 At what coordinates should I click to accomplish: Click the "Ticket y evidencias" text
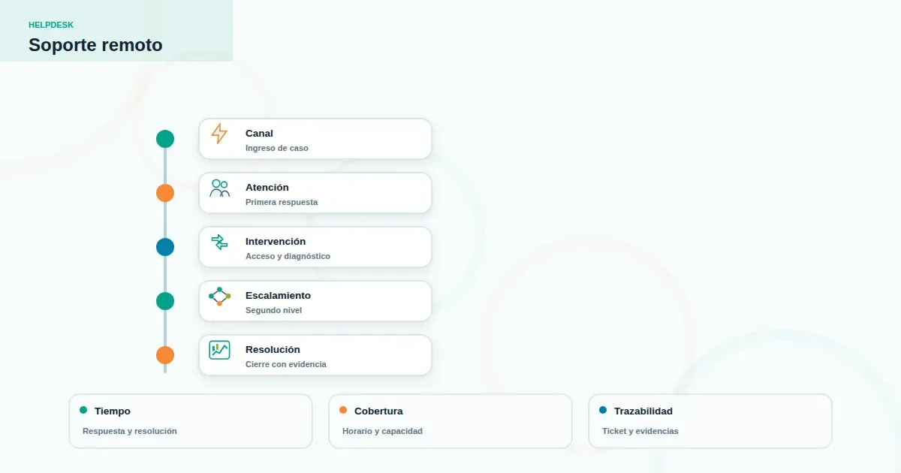click(640, 431)
